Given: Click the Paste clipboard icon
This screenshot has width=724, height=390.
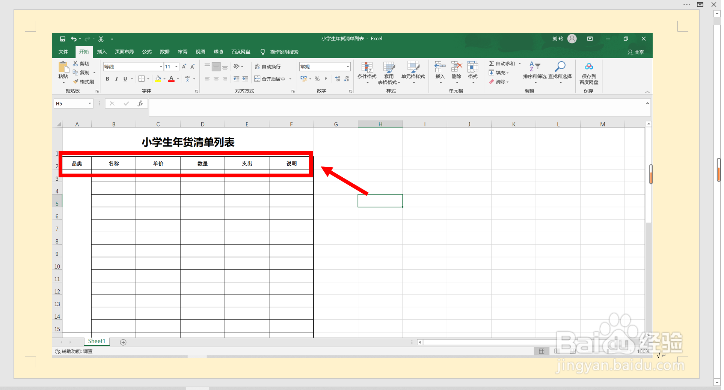Looking at the screenshot, I should [63, 67].
